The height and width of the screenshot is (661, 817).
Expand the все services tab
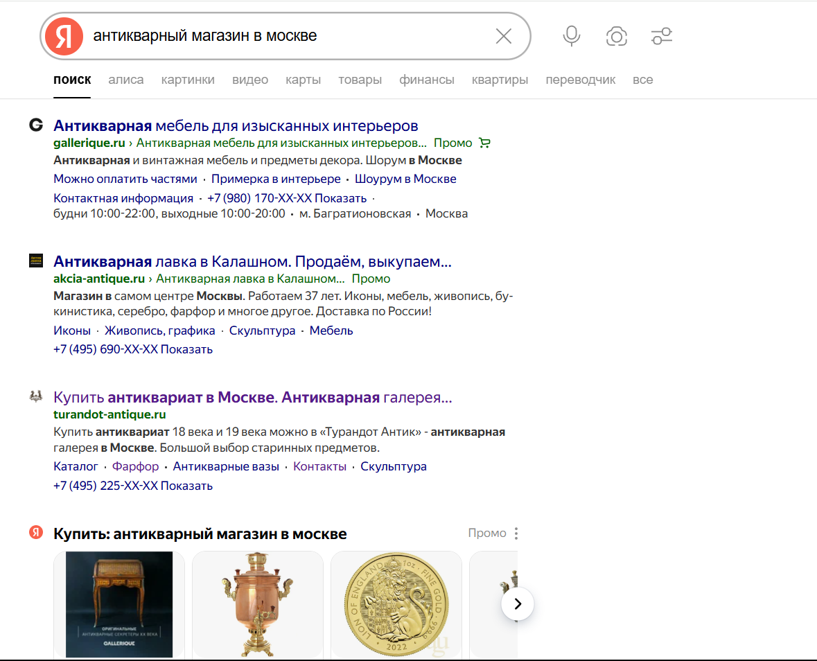point(643,80)
